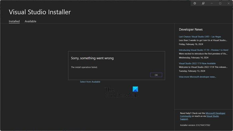Open the settings gear icon
Image resolution: width=233 pixels, height=131 pixels.
pos(195,3)
